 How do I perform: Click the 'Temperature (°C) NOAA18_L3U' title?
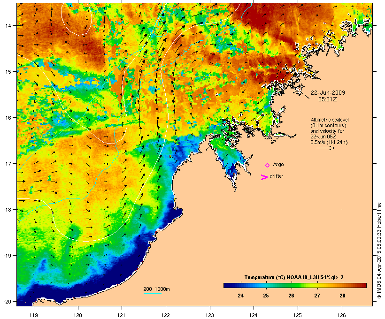point(282,277)
